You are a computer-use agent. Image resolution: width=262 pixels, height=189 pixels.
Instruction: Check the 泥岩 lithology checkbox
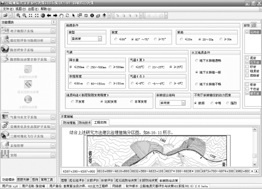(247, 58)
